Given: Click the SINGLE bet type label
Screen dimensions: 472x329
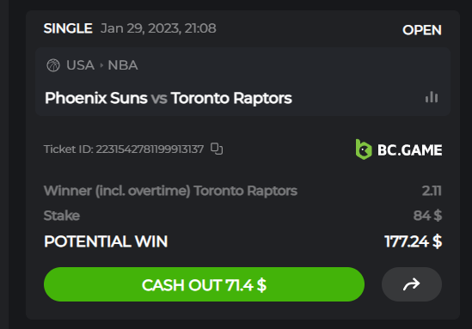Looking at the screenshot, I should click(x=68, y=28).
